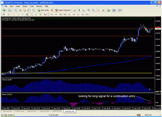Switch to M30 timeframe

[x=65, y=14]
